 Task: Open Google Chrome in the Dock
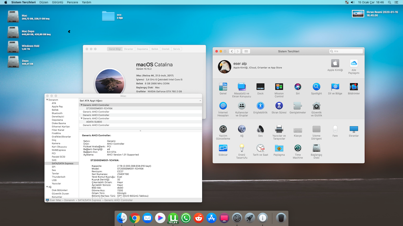[135, 217]
